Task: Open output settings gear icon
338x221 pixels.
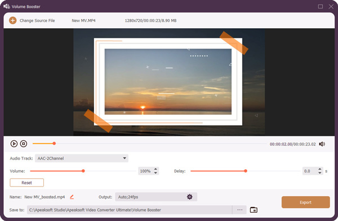Action: click(x=190, y=197)
